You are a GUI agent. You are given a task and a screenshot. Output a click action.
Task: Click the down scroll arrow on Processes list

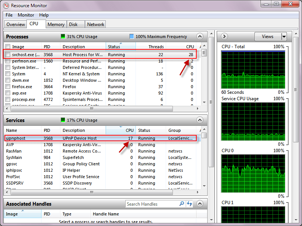pos(204,102)
